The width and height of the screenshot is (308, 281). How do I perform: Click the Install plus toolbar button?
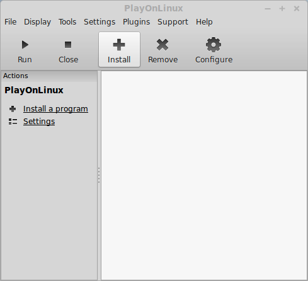(x=119, y=50)
